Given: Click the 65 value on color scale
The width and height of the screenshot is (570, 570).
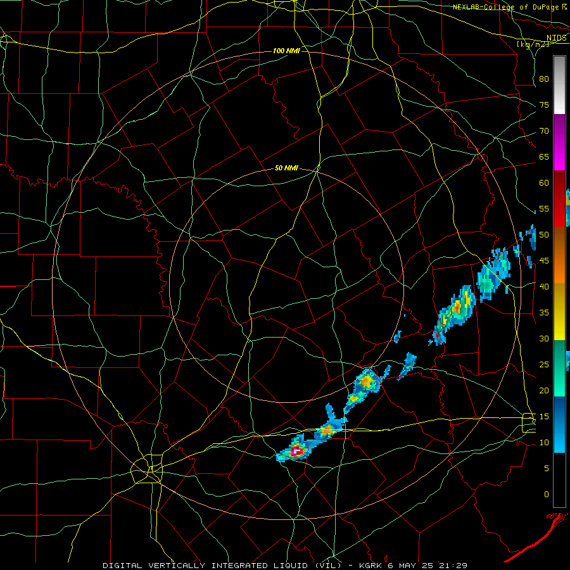Looking at the screenshot, I should point(544,156).
